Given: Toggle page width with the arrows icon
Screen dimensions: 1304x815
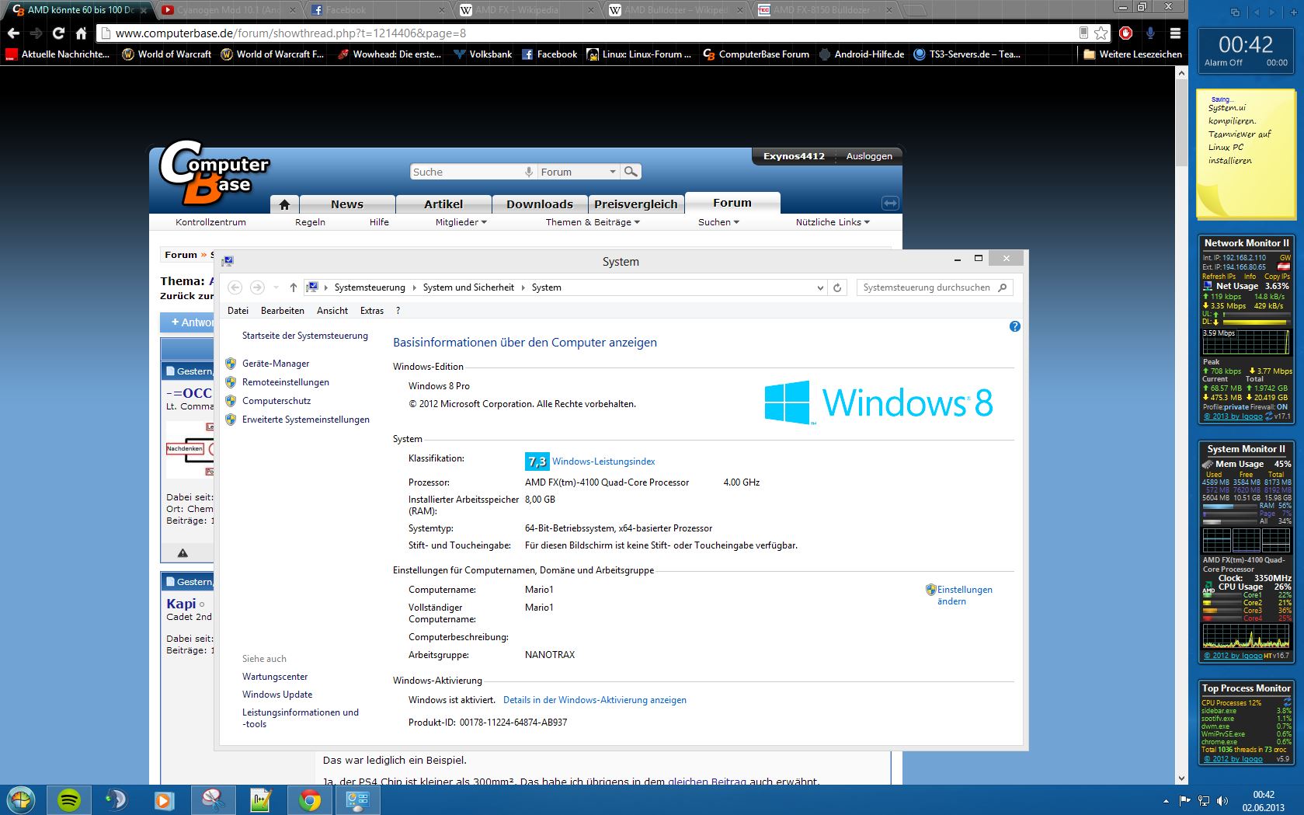Looking at the screenshot, I should pyautogui.click(x=890, y=204).
